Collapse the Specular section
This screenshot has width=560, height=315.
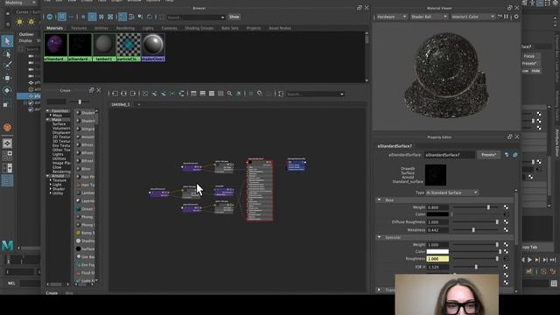point(379,237)
